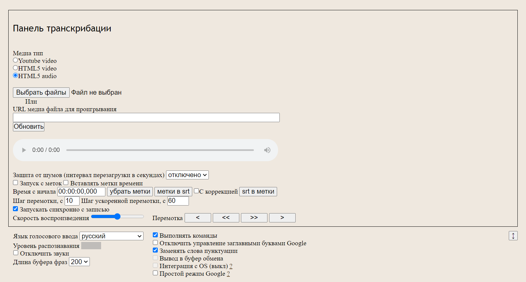Select the Youtube video radio button

pyautogui.click(x=16, y=60)
